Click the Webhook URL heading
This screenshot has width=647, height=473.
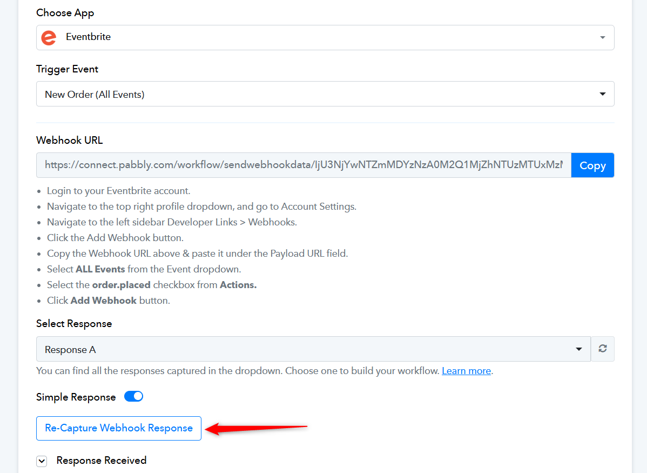tap(69, 141)
